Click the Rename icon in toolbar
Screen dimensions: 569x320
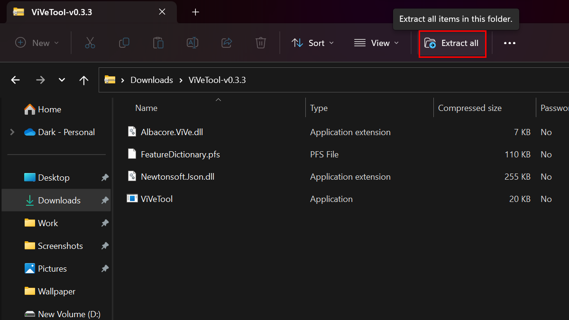193,43
